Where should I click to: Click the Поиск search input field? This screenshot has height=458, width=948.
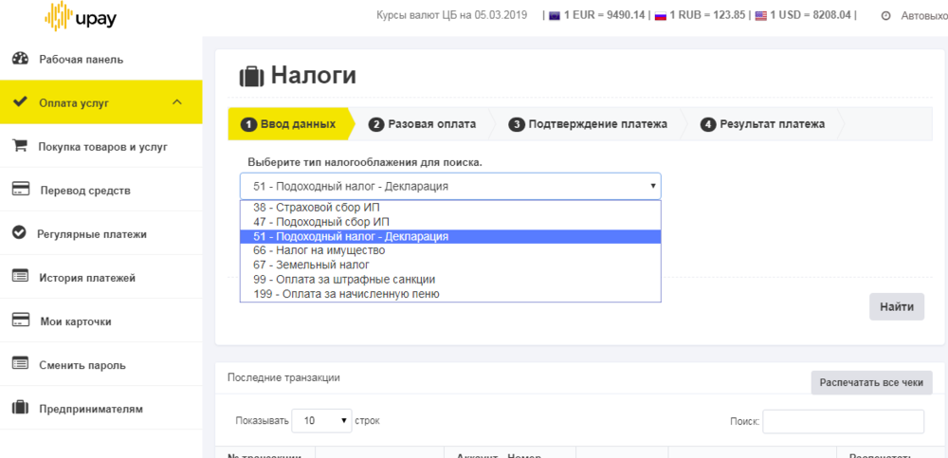coord(843,421)
